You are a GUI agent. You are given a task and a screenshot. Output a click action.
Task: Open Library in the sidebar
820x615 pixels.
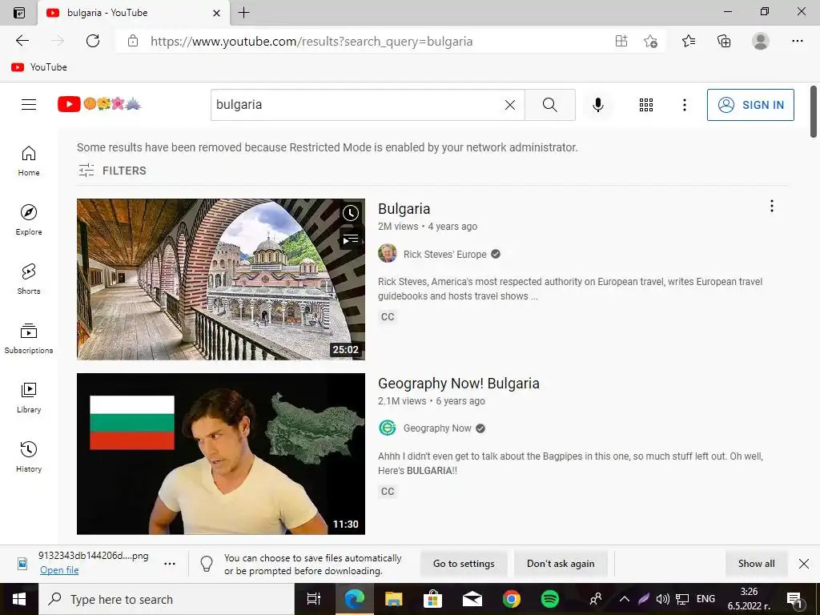29,397
